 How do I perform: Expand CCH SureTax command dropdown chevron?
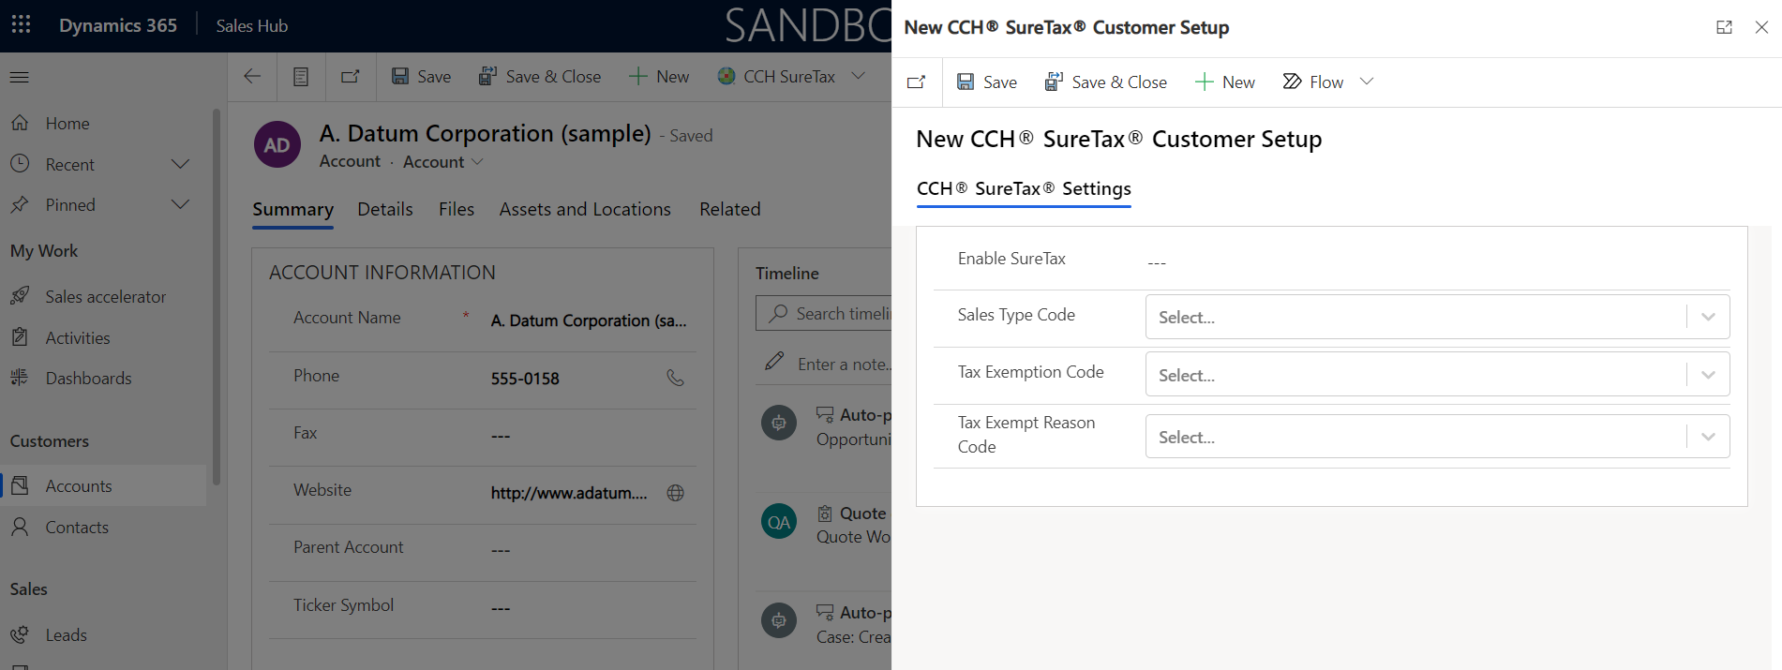(x=859, y=77)
